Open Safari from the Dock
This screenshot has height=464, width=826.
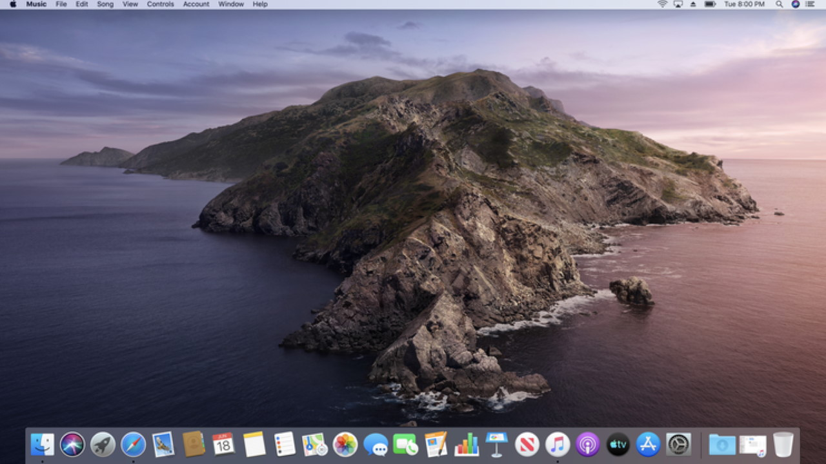132,444
